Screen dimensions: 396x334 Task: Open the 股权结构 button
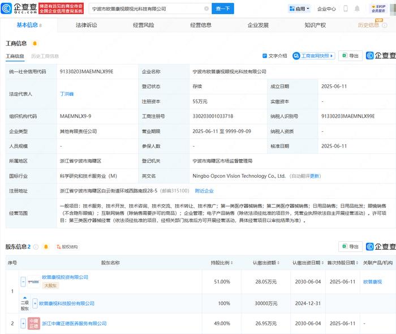point(67,247)
